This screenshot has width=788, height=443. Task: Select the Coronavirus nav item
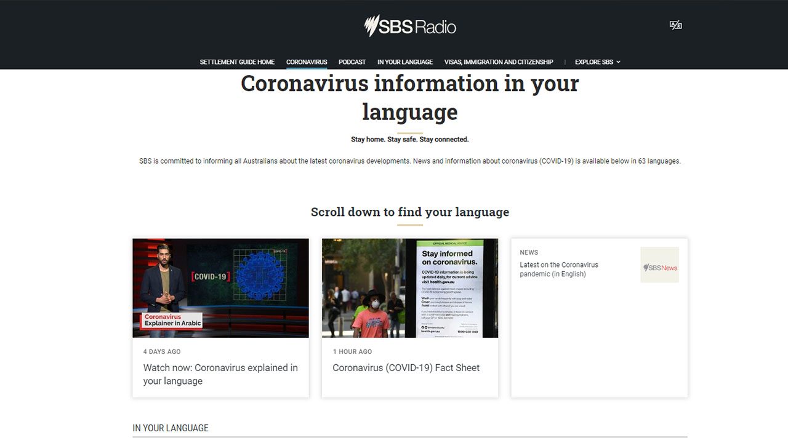pyautogui.click(x=307, y=62)
